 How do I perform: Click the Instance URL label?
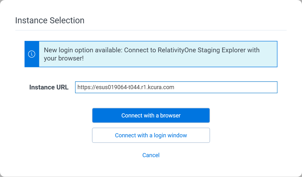click(49, 87)
